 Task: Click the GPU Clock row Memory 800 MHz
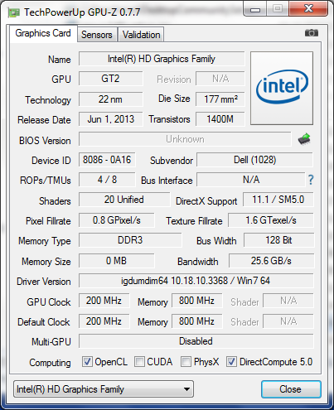[197, 301]
